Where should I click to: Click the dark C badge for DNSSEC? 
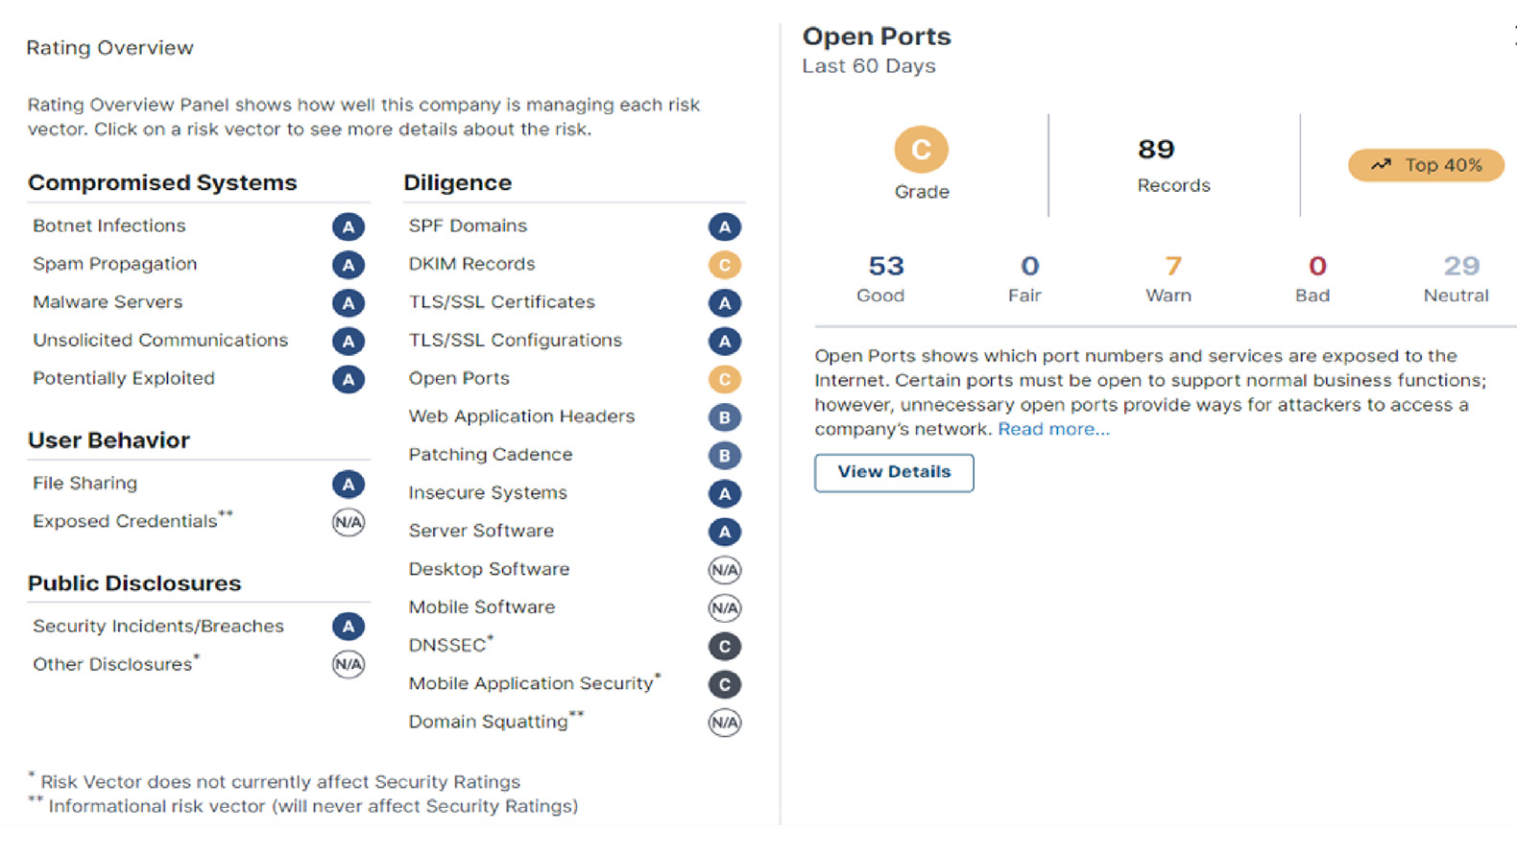(x=725, y=647)
